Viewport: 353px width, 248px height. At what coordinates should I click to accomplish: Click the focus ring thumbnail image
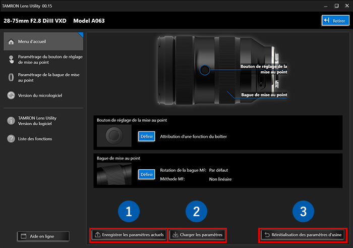click(114, 174)
